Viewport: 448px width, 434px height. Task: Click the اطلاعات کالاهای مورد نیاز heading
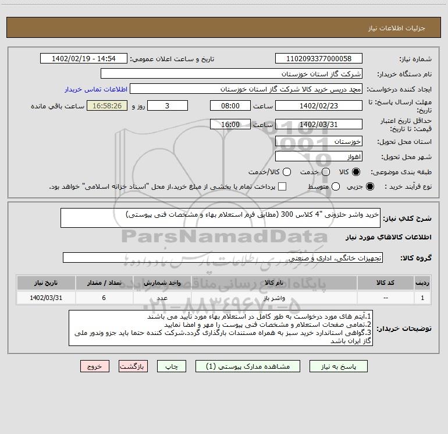click(x=389, y=237)
